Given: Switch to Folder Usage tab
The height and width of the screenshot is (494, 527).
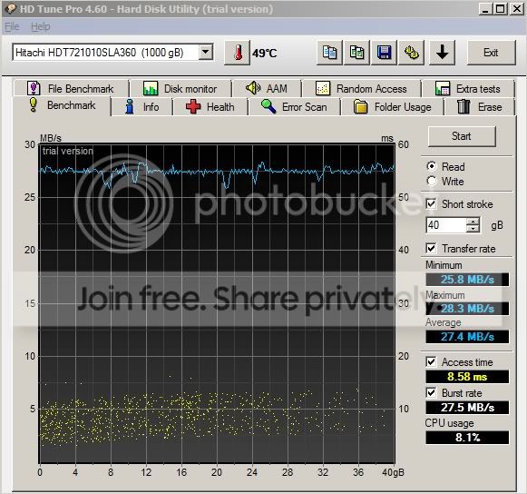Looking at the screenshot, I should pos(393,107).
